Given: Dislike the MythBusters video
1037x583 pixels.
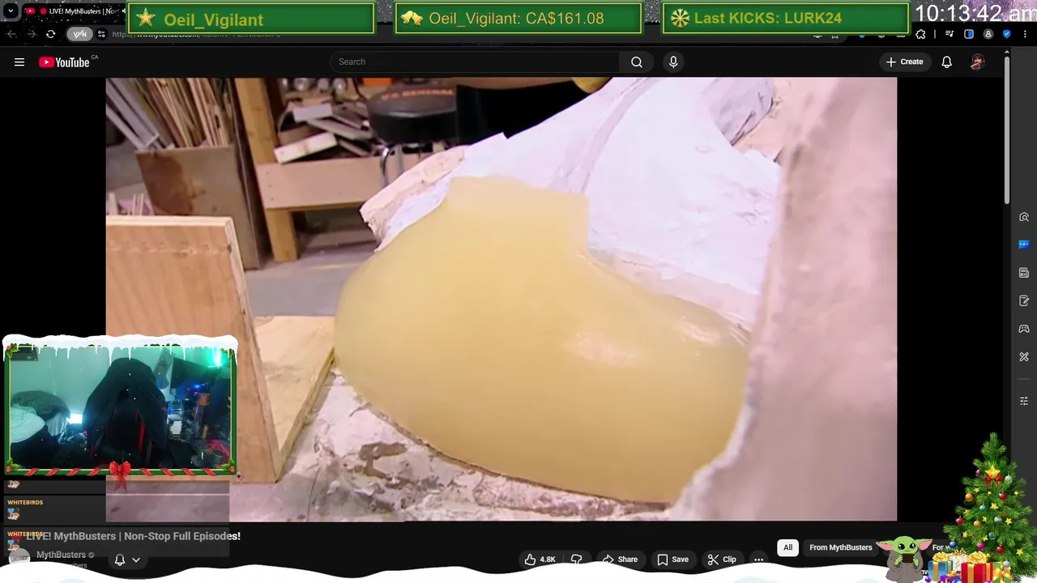Looking at the screenshot, I should (x=577, y=560).
